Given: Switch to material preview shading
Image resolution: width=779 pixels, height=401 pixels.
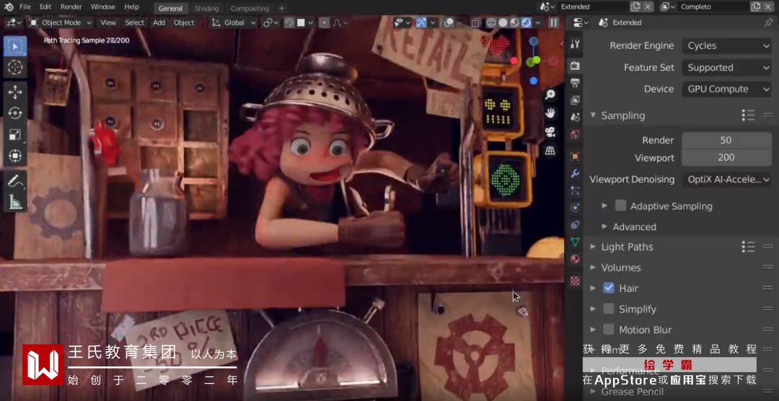Looking at the screenshot, I should 515,23.
